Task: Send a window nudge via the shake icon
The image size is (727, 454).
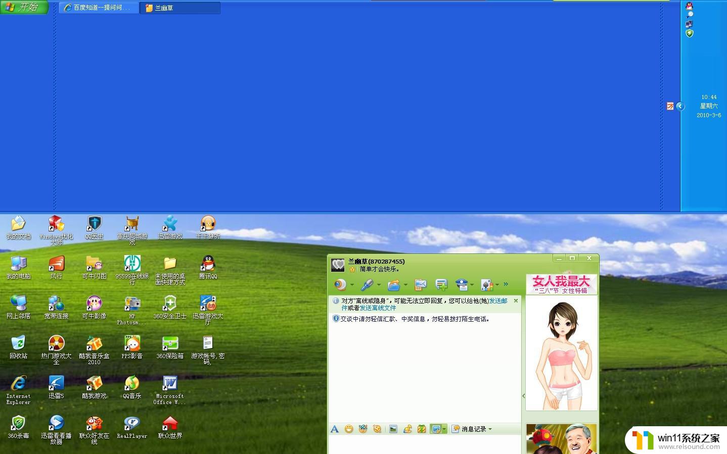Action: pos(377,429)
